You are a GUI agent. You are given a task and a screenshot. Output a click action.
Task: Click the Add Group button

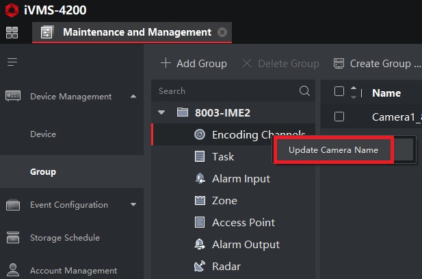(194, 63)
